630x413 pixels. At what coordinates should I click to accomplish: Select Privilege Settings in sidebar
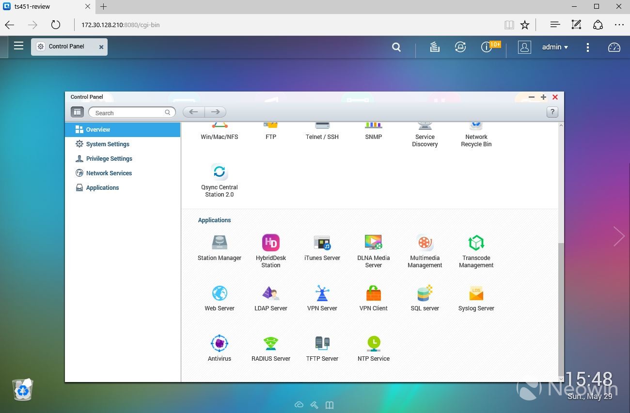click(123, 159)
